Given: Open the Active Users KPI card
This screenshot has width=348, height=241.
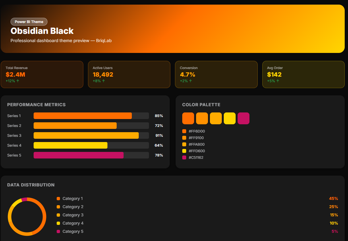Looking at the screenshot, I should [129, 74].
